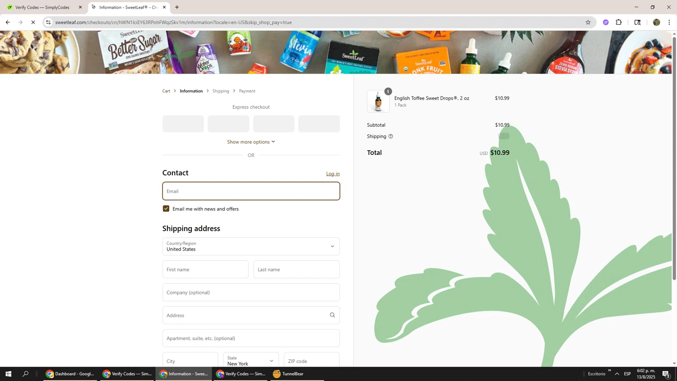
Task: Click the Last name field
Action: pos(297,269)
